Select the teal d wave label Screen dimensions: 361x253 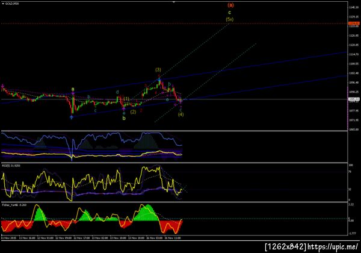pos(117,92)
